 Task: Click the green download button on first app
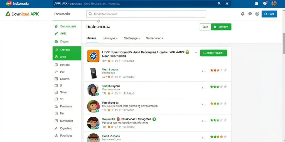(x=213, y=53)
